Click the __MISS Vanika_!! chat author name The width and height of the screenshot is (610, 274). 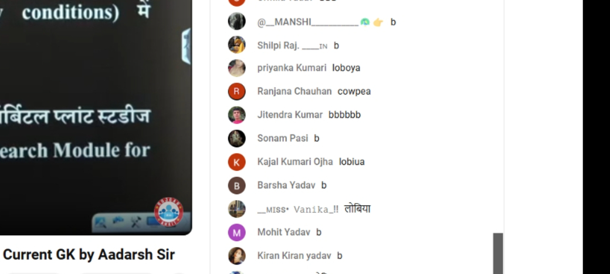point(297,209)
